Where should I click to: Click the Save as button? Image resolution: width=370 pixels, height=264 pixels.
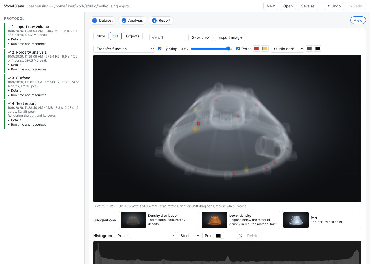click(308, 6)
